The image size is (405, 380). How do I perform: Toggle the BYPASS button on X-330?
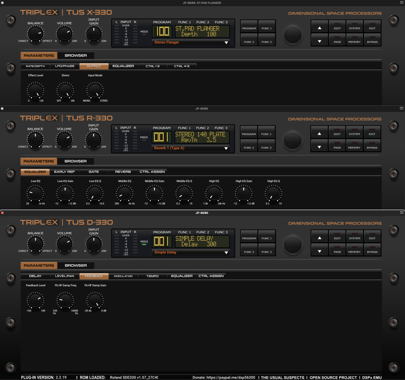372,40
